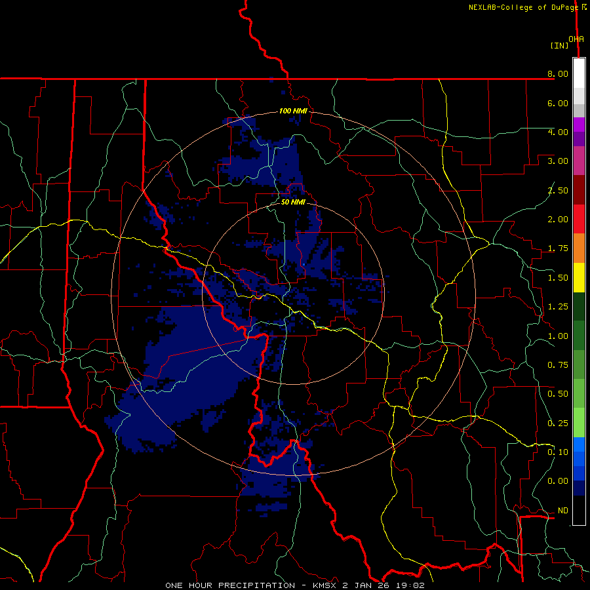Pick the magenta-pink swatch beside 3.00
Screen dimensions: 590x590
point(579,161)
